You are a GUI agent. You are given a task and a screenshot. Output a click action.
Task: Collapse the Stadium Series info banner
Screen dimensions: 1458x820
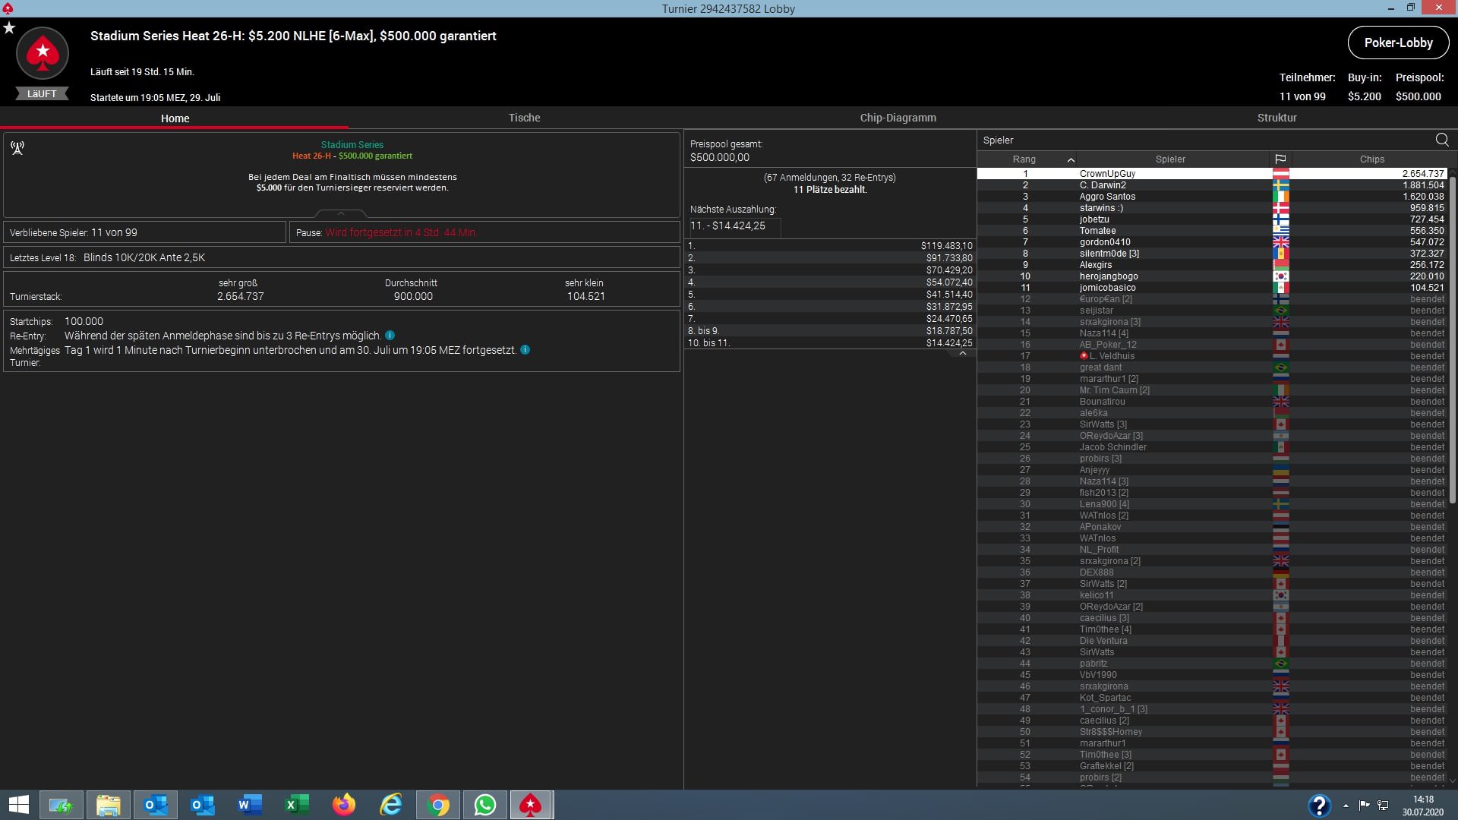pos(341,213)
